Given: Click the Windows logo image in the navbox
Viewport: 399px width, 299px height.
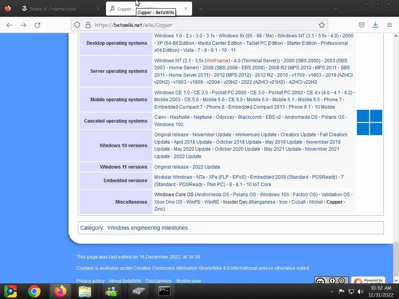Looking at the screenshot, I should click(369, 122).
